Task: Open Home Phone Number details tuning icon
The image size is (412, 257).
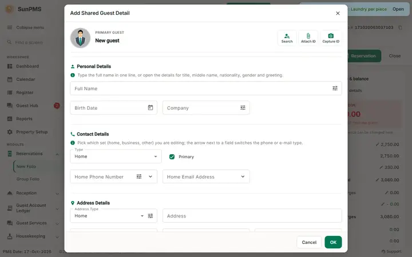Action: coord(139,176)
